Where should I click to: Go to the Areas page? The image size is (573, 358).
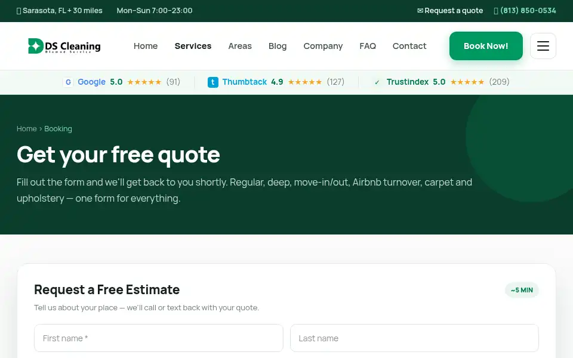pyautogui.click(x=240, y=46)
